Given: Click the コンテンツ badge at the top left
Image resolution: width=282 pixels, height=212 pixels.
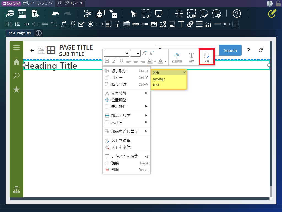Looking at the screenshot, I should 11,3.
